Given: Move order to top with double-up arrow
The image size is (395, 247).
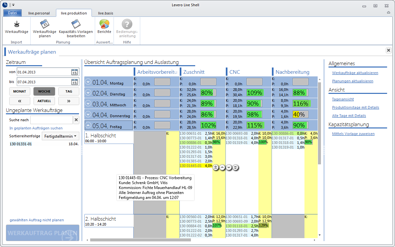Looking at the screenshot, I should 216,167.
